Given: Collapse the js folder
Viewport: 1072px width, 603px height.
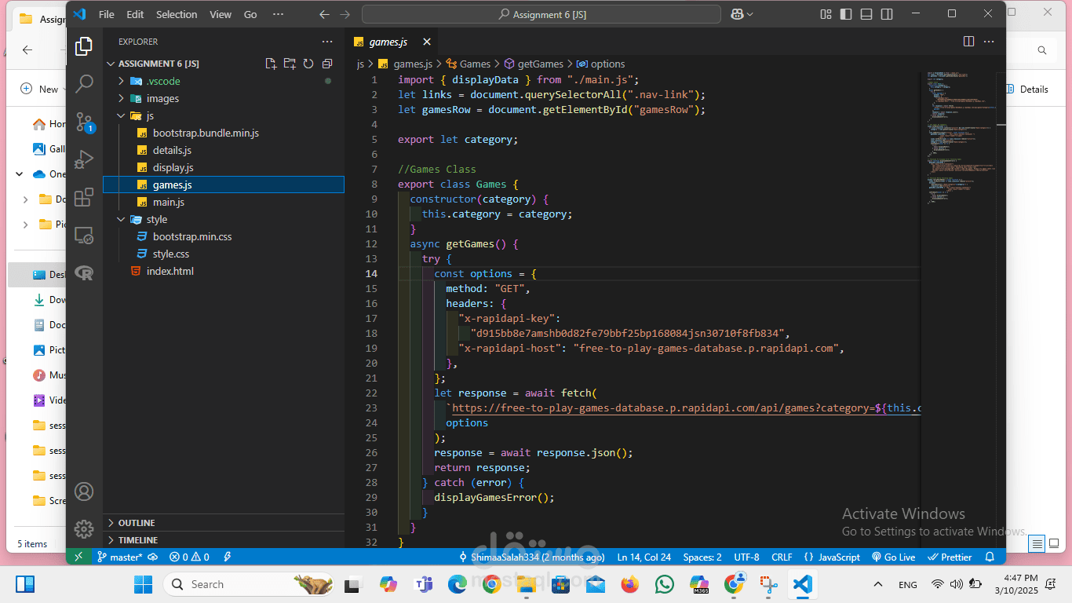Looking at the screenshot, I should click(149, 115).
